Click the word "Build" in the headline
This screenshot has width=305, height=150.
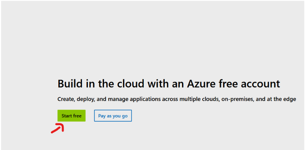tap(70, 83)
